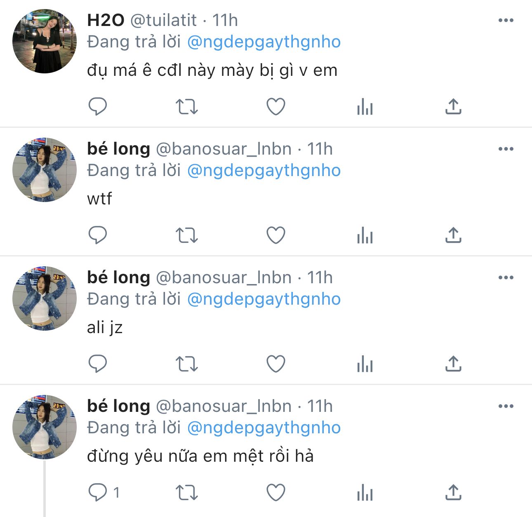Like the "đừng yêu nữa" tweet

point(276,493)
